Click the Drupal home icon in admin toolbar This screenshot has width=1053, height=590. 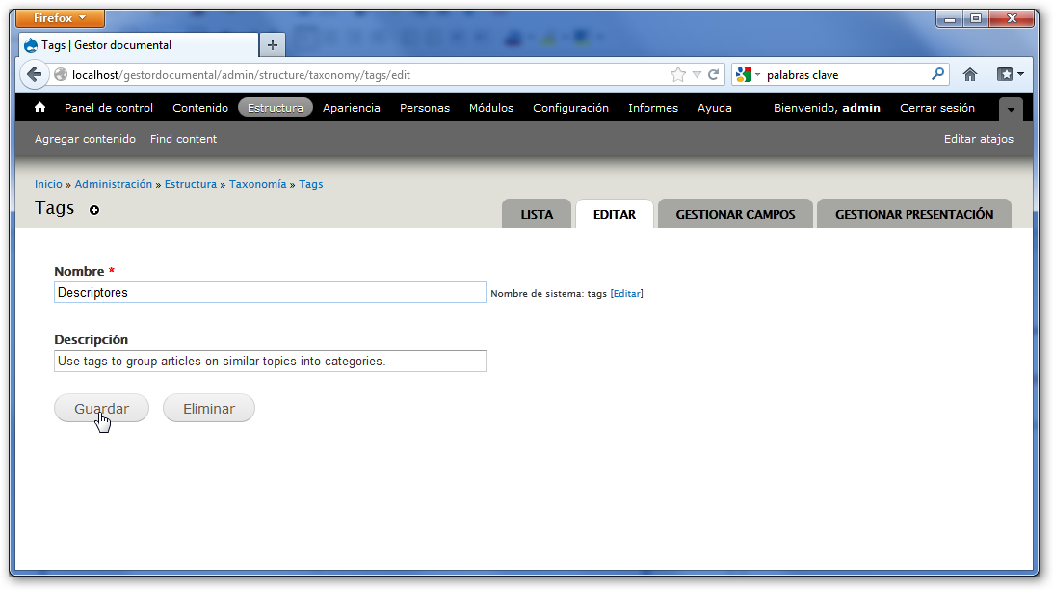(x=40, y=108)
